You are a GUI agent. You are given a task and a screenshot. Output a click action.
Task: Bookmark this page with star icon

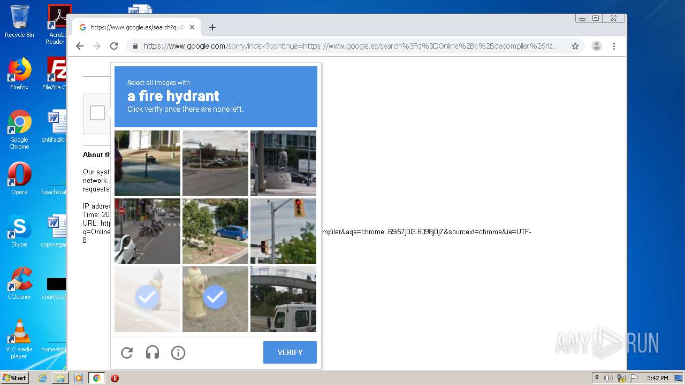pos(575,46)
